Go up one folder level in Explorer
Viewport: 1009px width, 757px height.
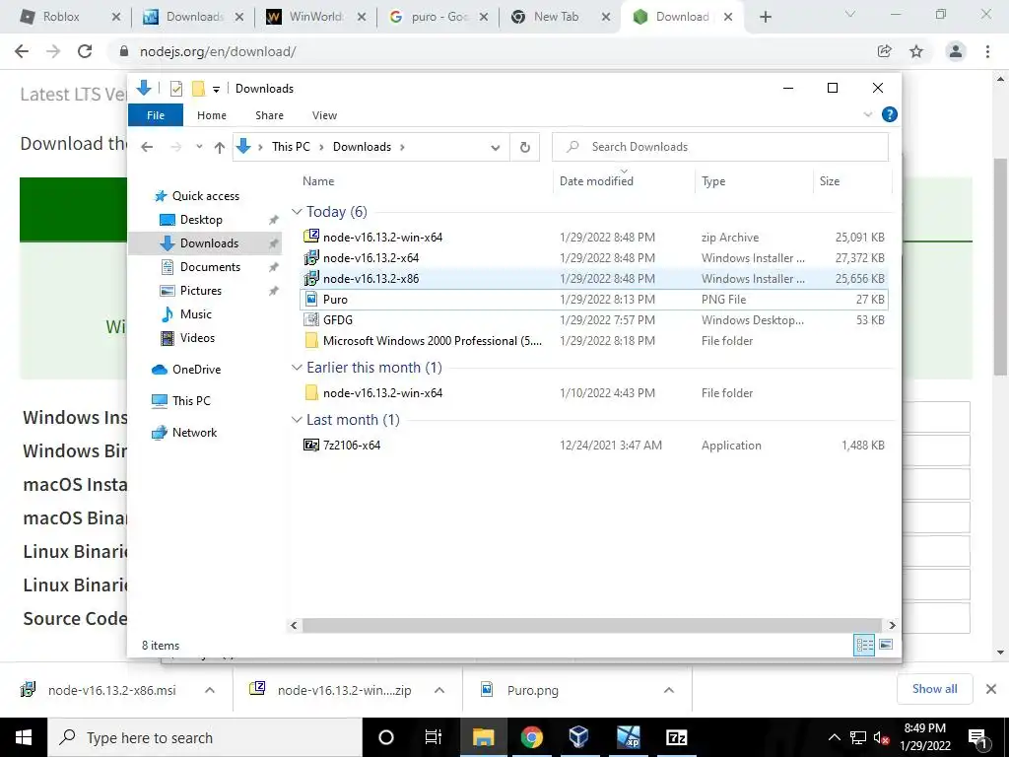coord(220,148)
